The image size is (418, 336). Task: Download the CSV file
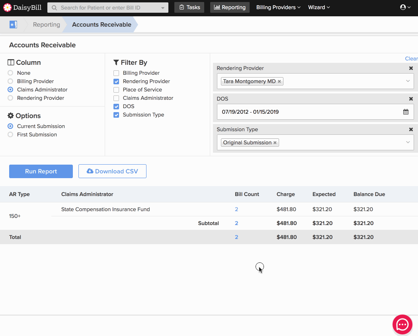coord(112,171)
